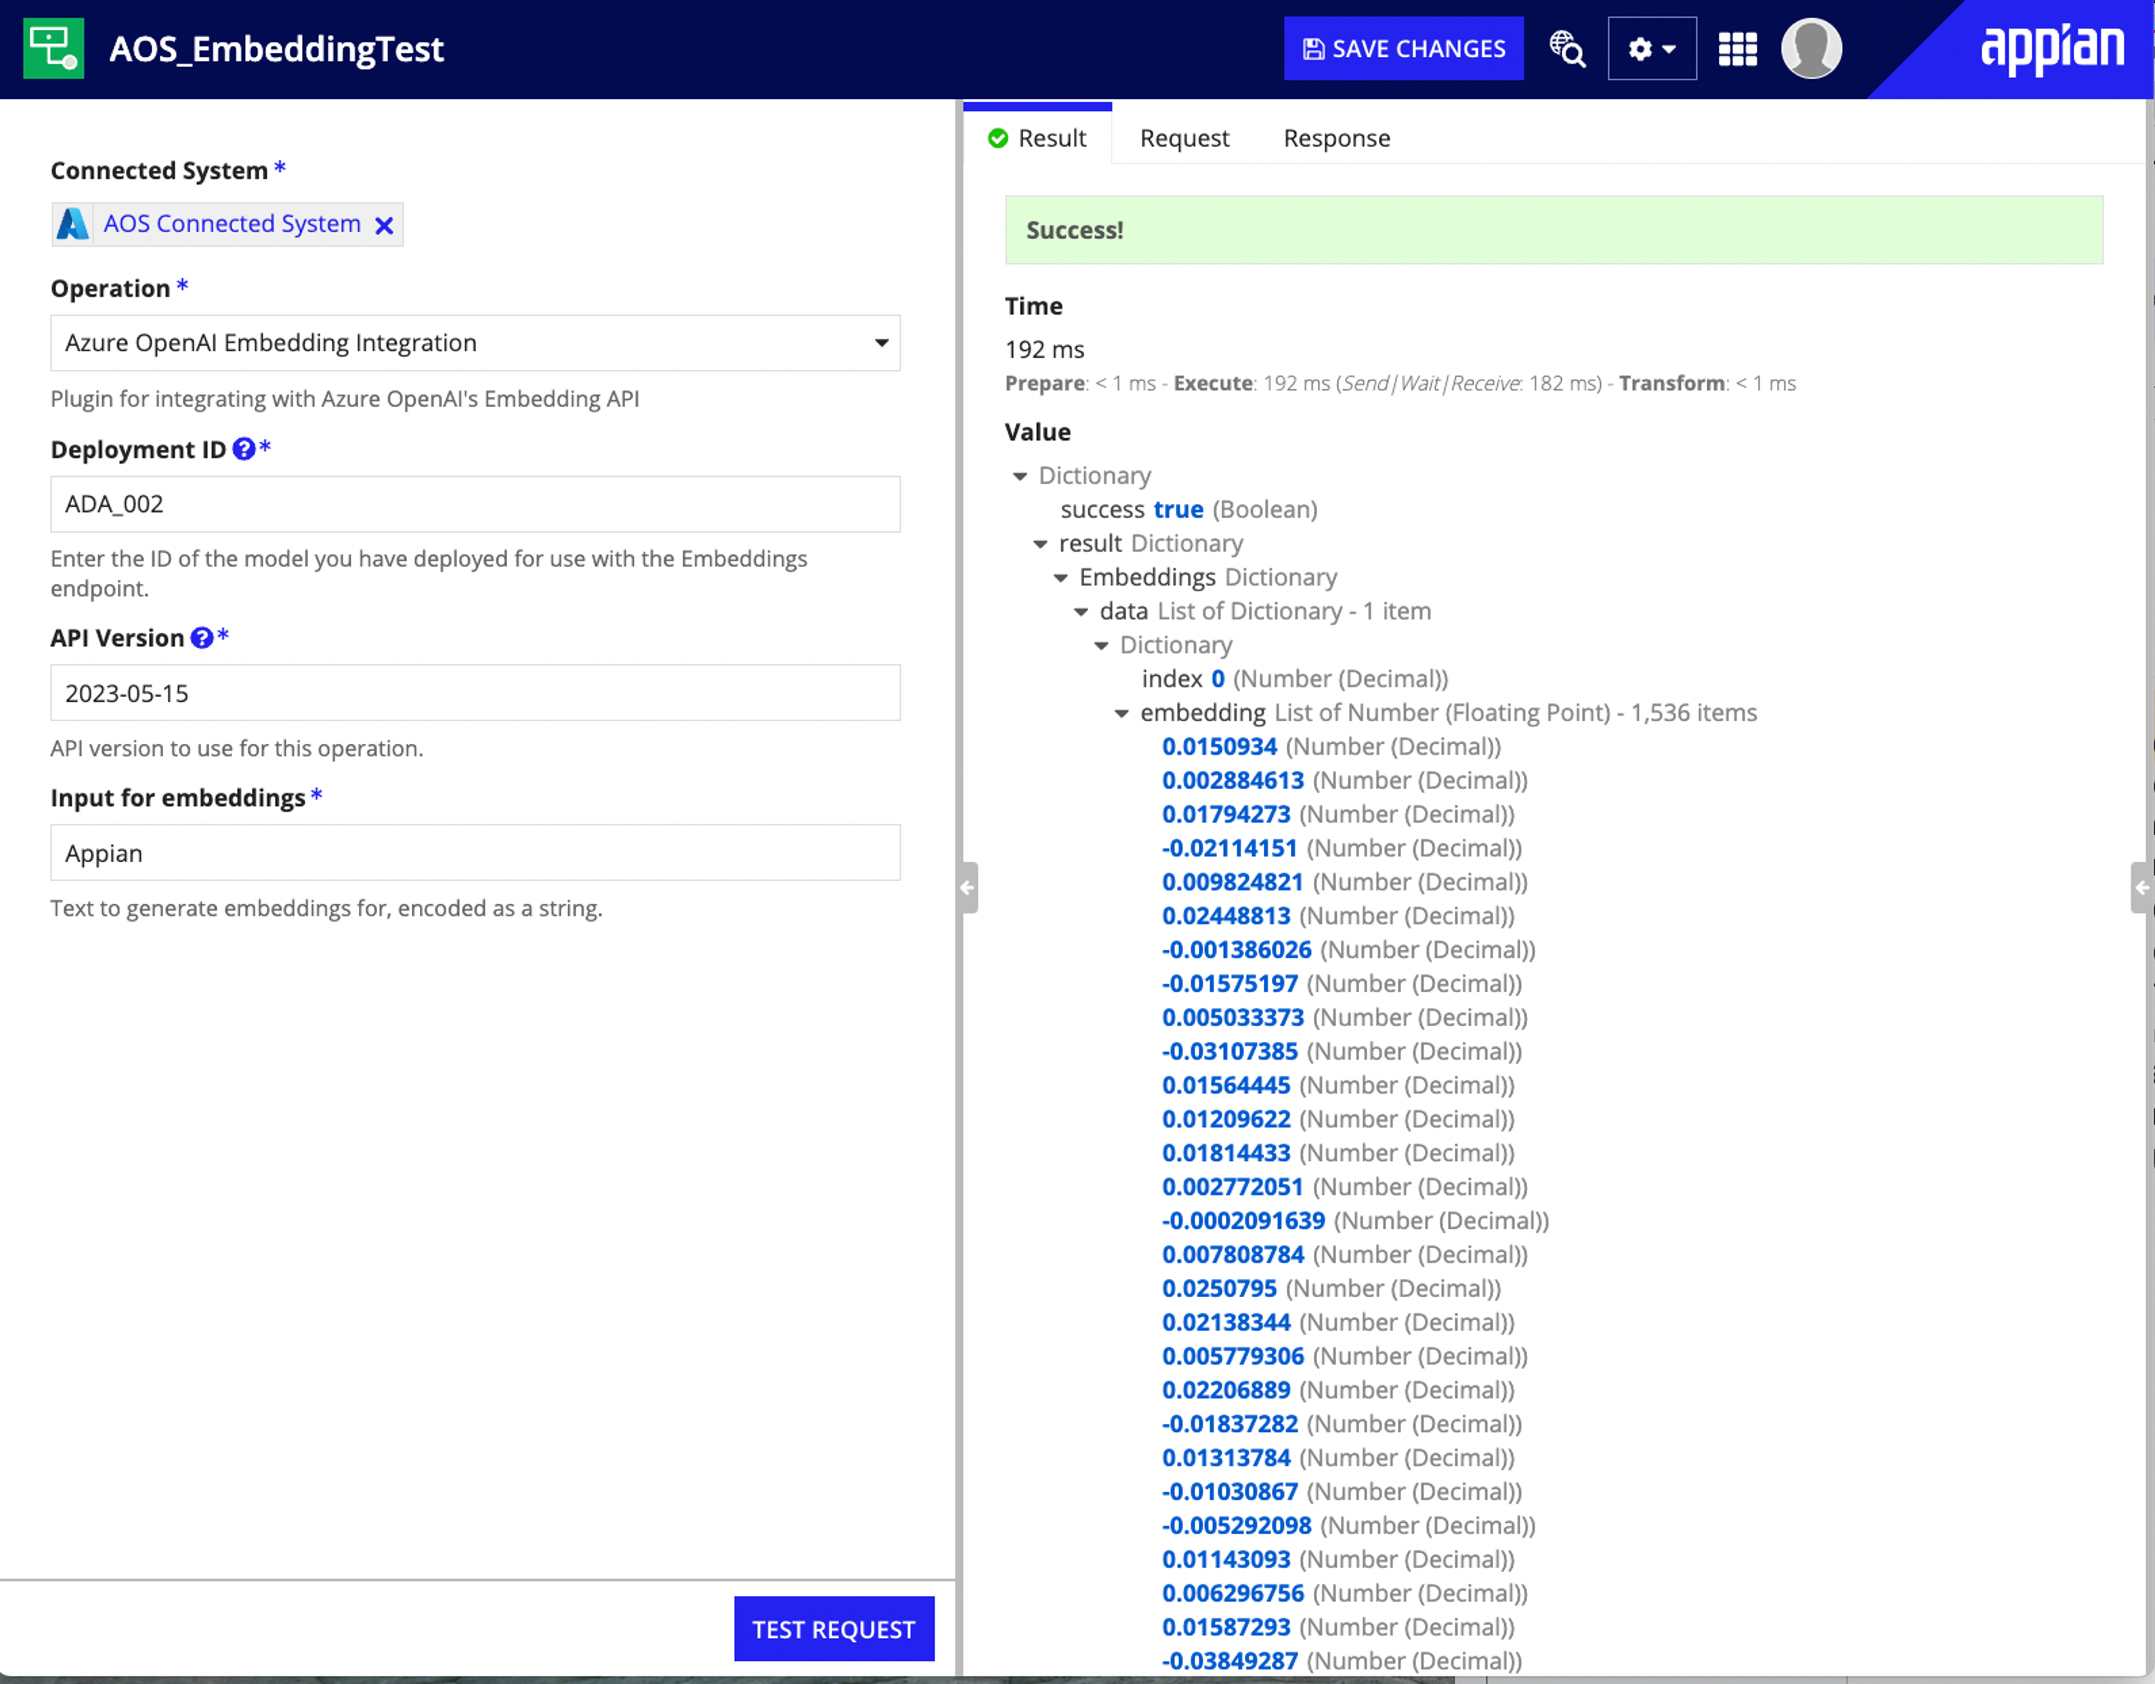Click the AOS Connected System link
Viewport: 2155px width, 1684px height.
pos(232,224)
